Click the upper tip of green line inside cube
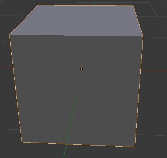The width and height of the screenshot is (167, 158). pos(76,94)
